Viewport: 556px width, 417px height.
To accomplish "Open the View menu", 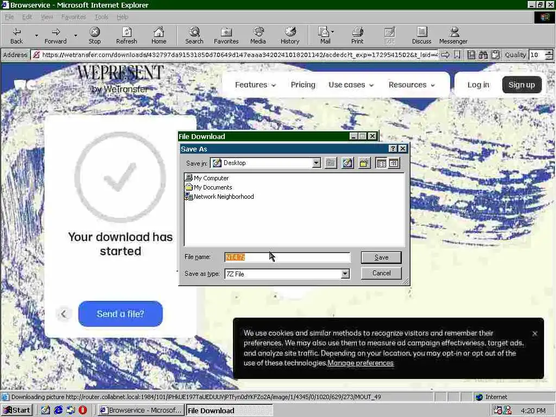I will pos(47,17).
